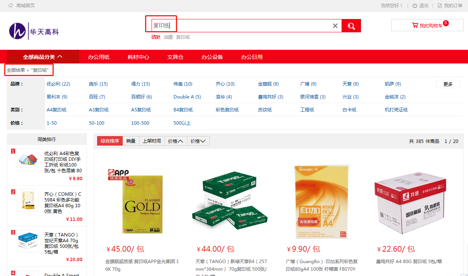Filter by price range 500以上
This screenshot has height=276, width=468.
pos(182,123)
